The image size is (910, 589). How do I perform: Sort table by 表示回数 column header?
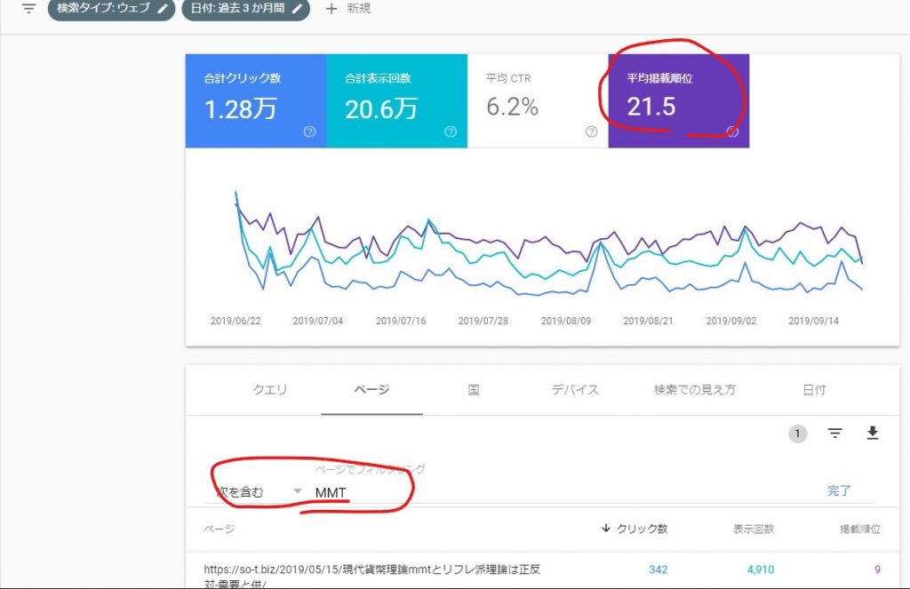point(754,529)
